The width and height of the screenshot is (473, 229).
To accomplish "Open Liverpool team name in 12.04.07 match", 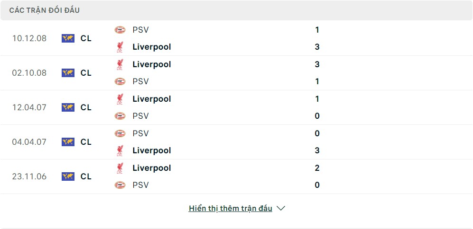I will (152, 99).
